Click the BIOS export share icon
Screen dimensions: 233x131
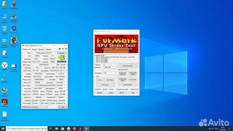(x=58, y=65)
